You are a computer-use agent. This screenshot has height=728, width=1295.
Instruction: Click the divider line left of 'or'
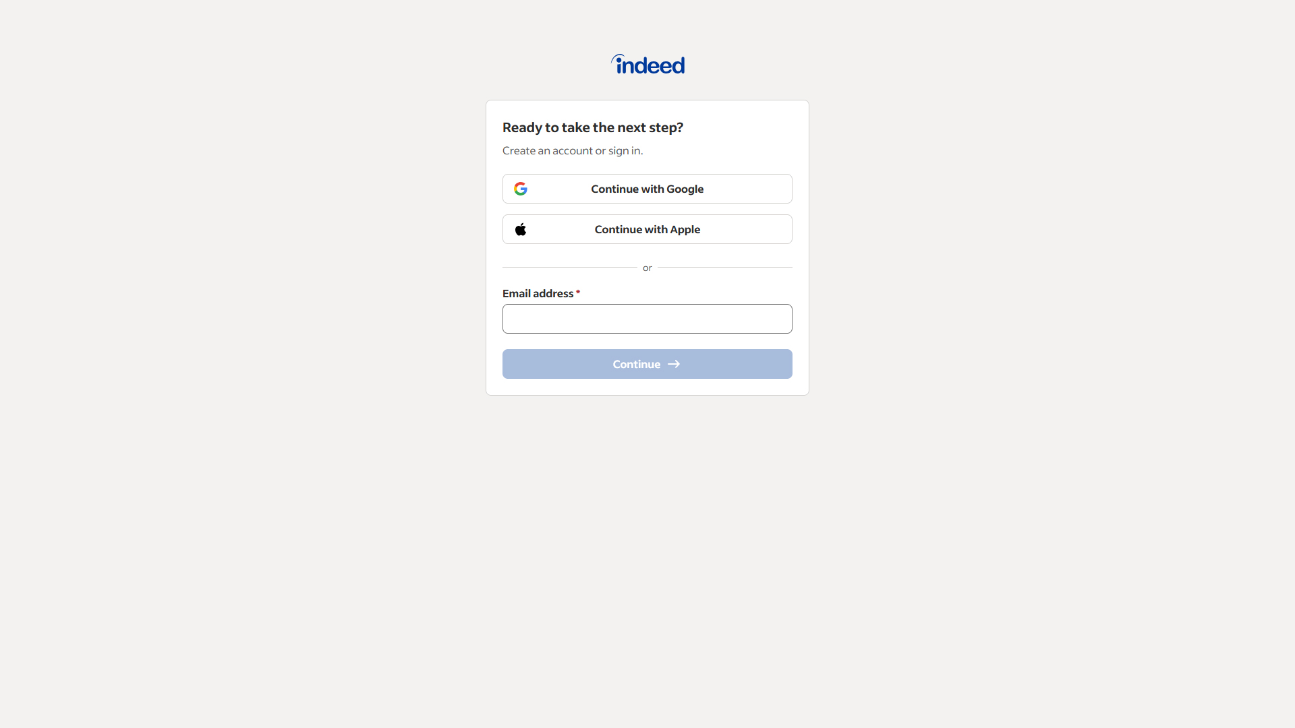click(570, 268)
